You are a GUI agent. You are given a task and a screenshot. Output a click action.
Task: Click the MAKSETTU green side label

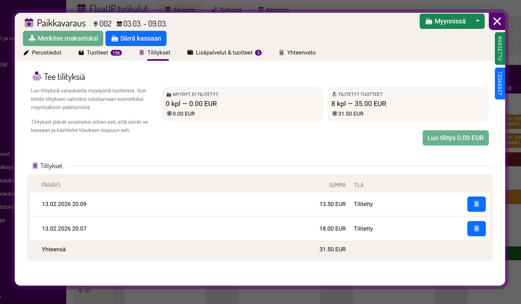coord(500,48)
